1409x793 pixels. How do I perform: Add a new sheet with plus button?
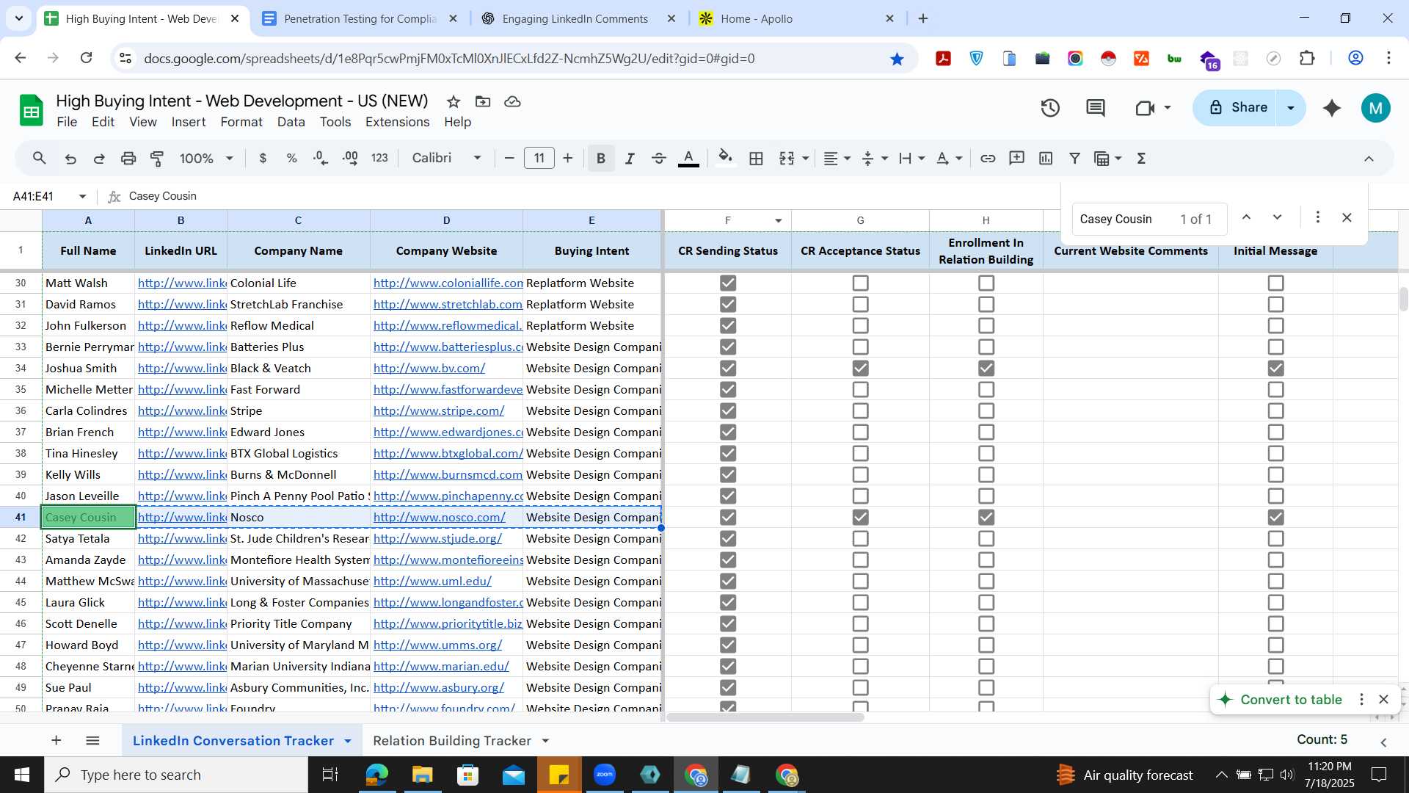[57, 741]
